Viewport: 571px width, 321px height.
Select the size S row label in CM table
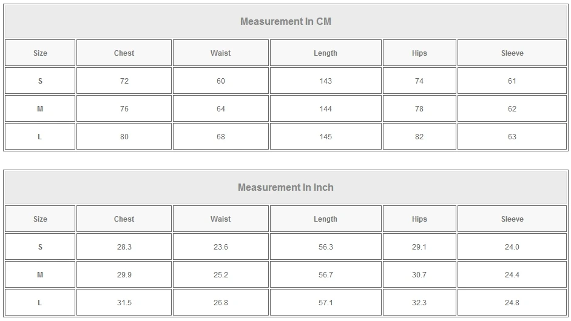pos(40,81)
